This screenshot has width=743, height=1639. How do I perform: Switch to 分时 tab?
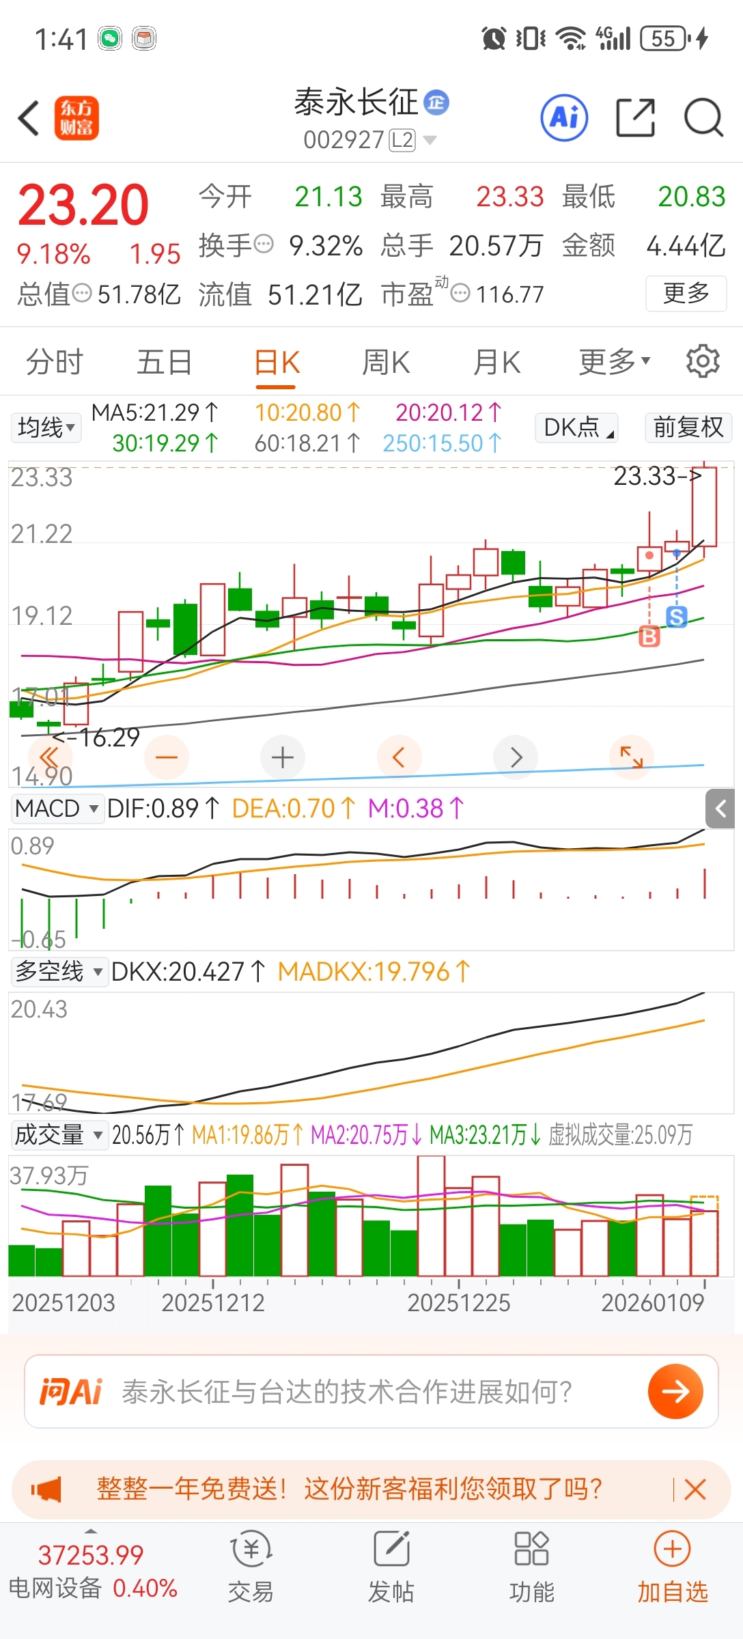55,361
